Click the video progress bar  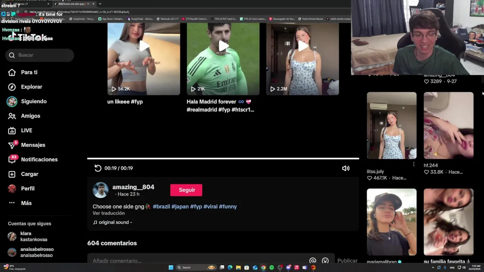(223, 159)
